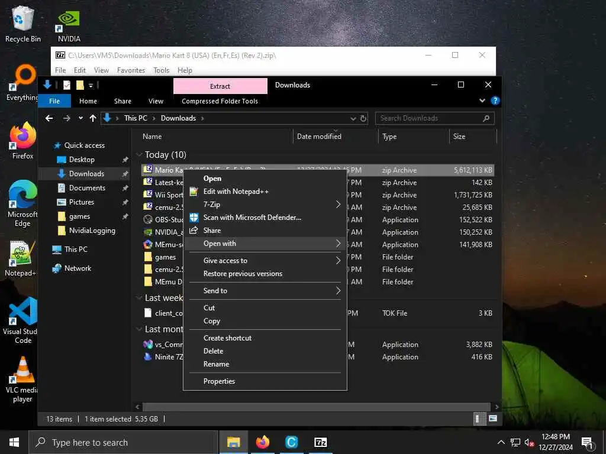Open Explorer help question mark icon
The image size is (606, 454).
tap(495, 100)
